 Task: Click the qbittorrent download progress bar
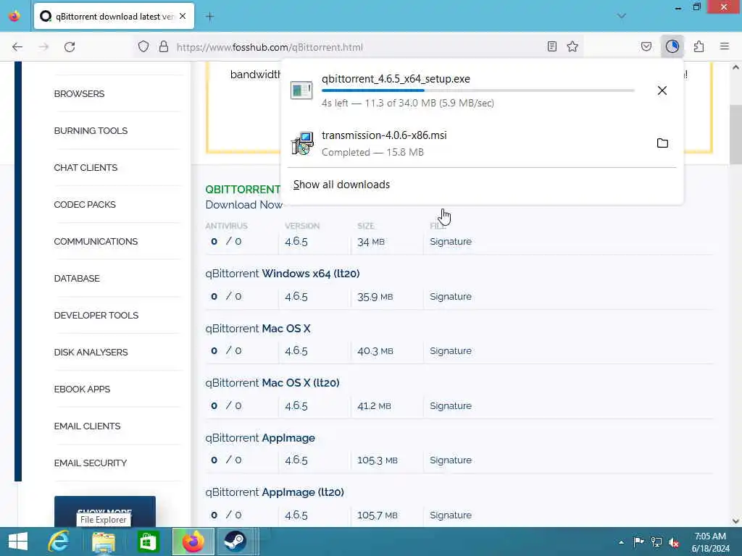(478, 90)
